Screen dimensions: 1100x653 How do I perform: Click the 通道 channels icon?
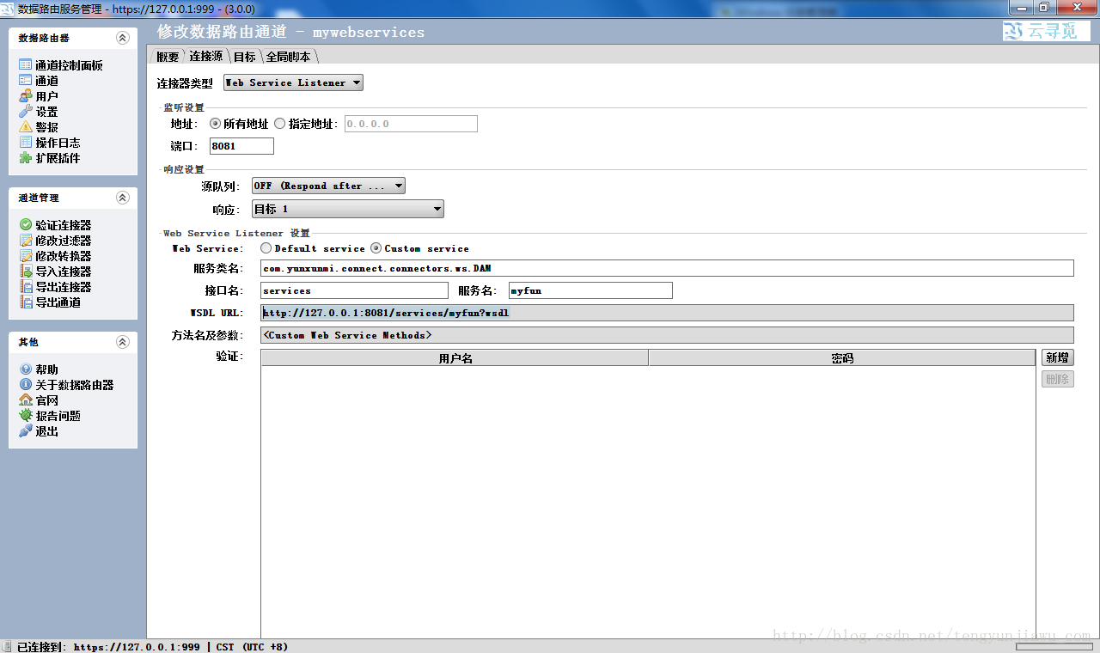[26, 81]
